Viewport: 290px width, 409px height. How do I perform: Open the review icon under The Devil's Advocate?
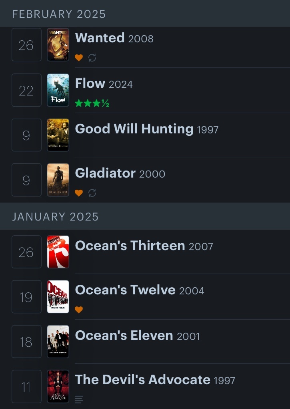(x=79, y=399)
